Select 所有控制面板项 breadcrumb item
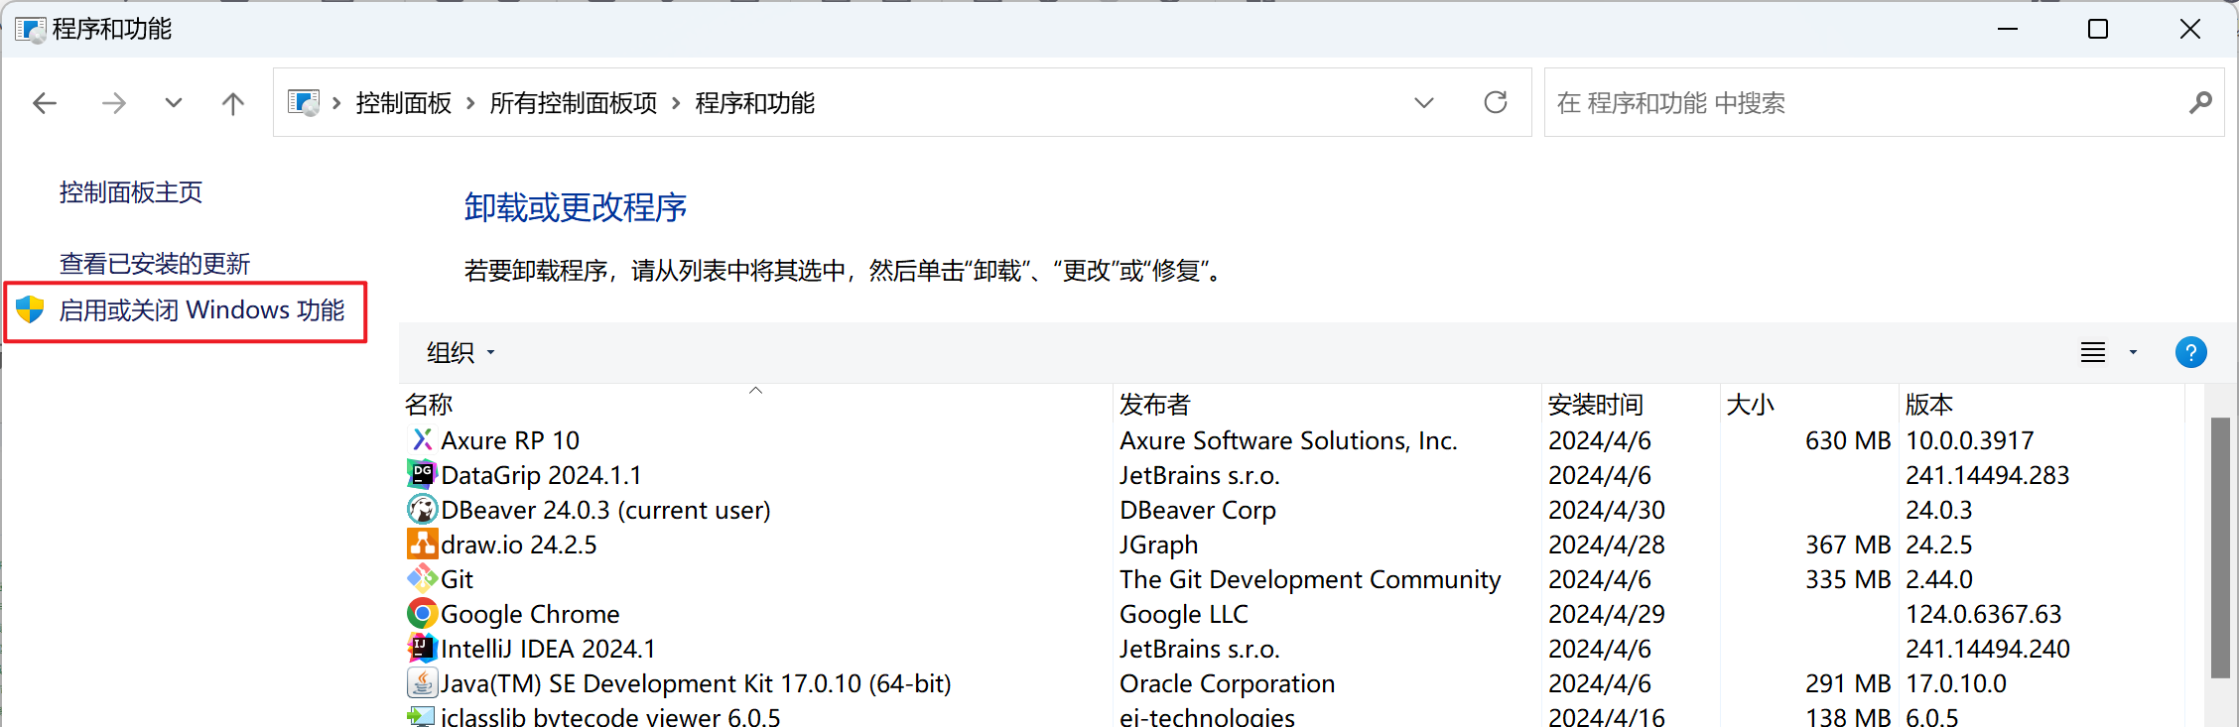The width and height of the screenshot is (2239, 727). (x=574, y=103)
